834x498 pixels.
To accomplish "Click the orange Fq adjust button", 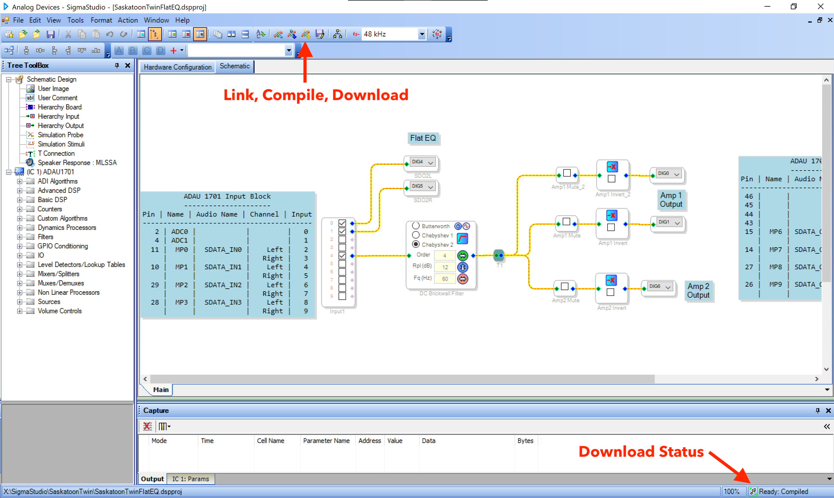I will [x=462, y=279].
